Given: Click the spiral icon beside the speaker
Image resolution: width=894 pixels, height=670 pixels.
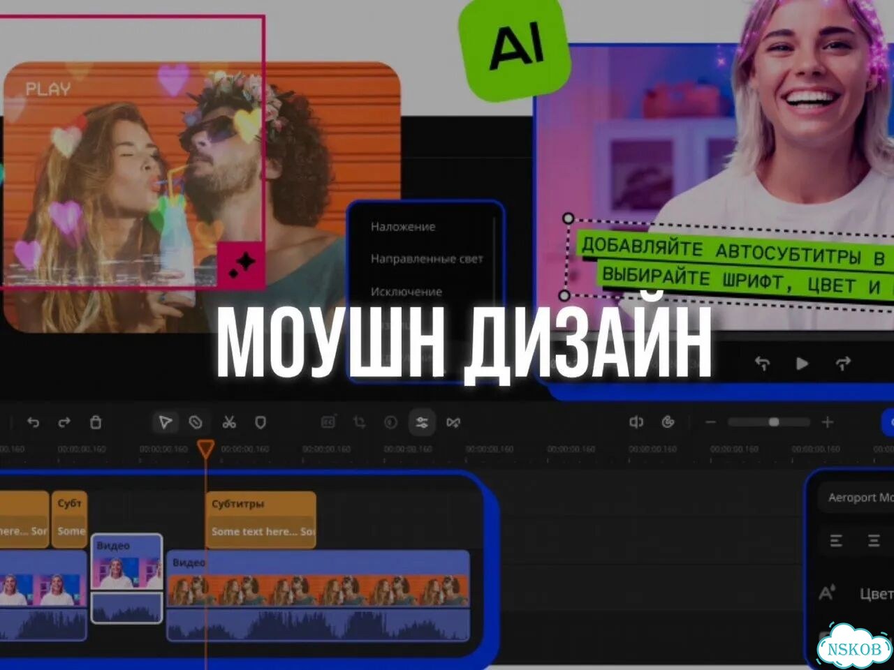Looking at the screenshot, I should [668, 422].
